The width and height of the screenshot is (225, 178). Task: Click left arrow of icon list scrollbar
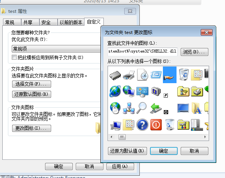point(111,137)
